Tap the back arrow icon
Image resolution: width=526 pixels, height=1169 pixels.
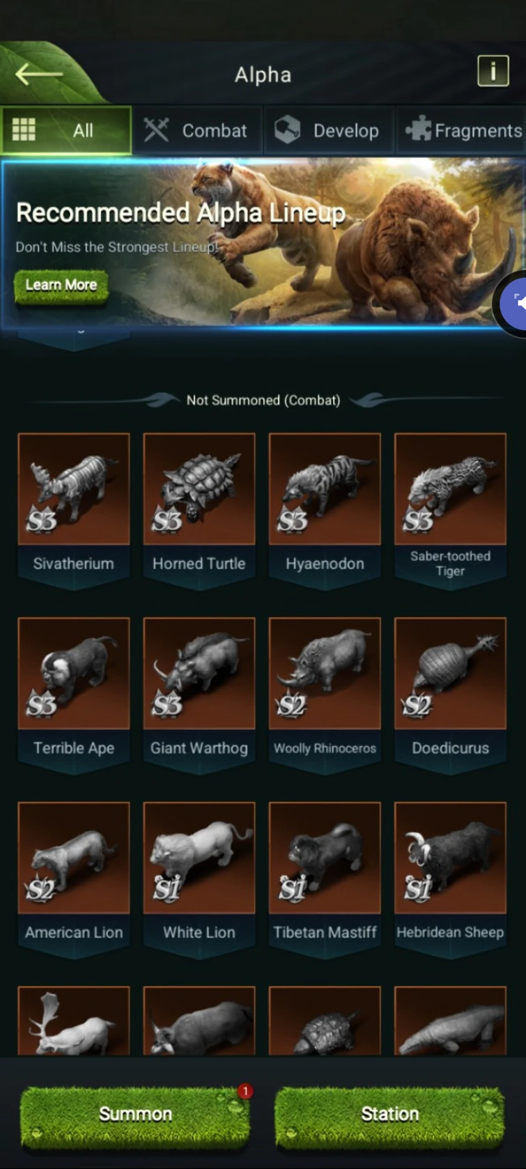click(x=39, y=74)
